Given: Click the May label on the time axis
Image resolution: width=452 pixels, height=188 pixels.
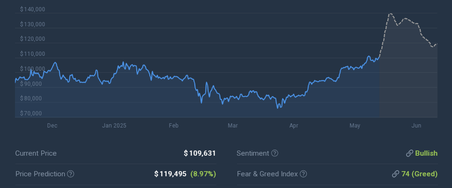Looking at the screenshot, I should [355, 126].
